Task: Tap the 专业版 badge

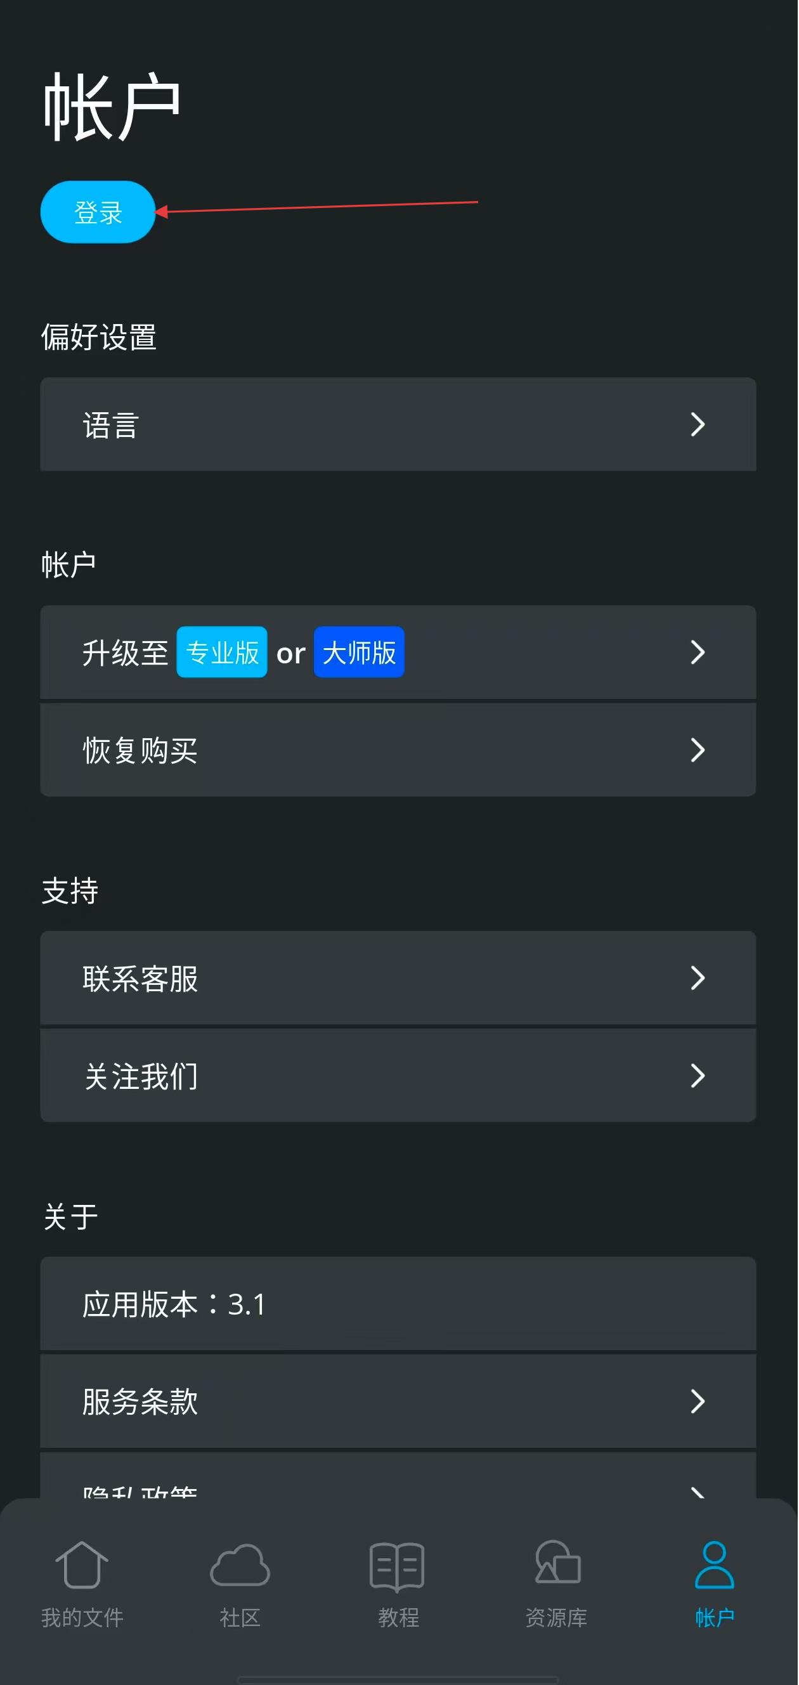Action: click(x=223, y=652)
